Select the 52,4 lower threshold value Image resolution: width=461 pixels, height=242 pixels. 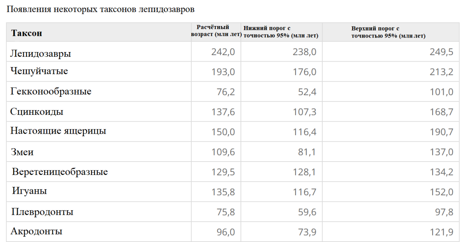click(x=307, y=92)
